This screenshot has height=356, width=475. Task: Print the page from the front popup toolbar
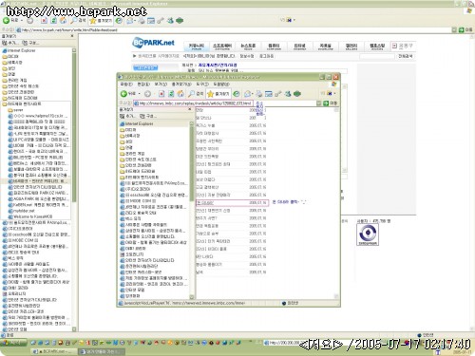coord(259,94)
